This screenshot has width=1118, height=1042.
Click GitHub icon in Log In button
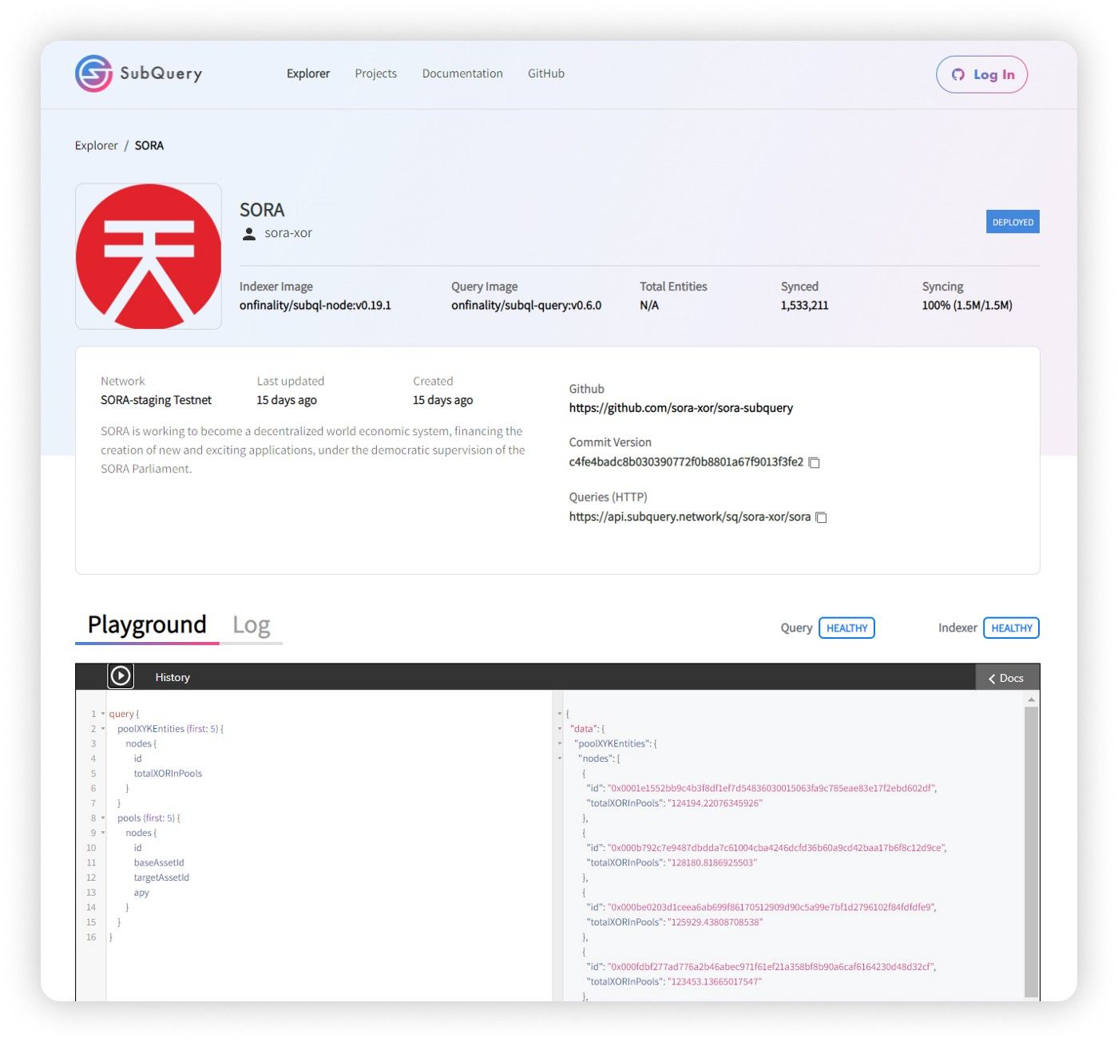(958, 74)
